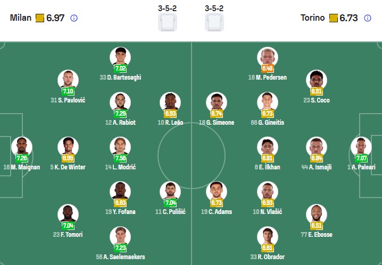Click A. Rabiot's 7.29 rating badge

(x=121, y=114)
